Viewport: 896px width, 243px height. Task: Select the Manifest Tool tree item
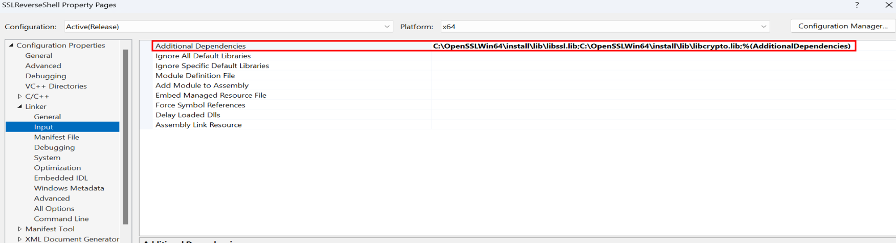tap(50, 229)
